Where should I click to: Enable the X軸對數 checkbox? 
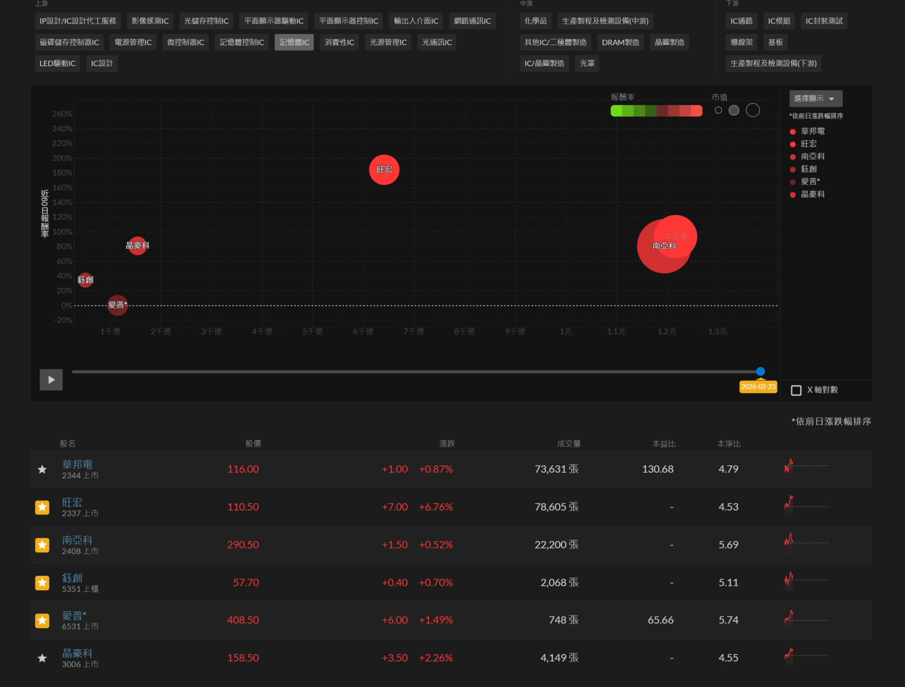[797, 390]
